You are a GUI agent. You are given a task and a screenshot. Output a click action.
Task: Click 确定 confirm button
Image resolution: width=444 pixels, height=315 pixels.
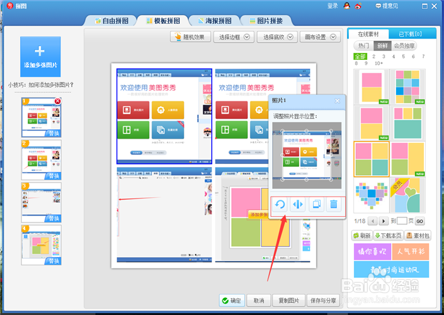click(x=231, y=301)
